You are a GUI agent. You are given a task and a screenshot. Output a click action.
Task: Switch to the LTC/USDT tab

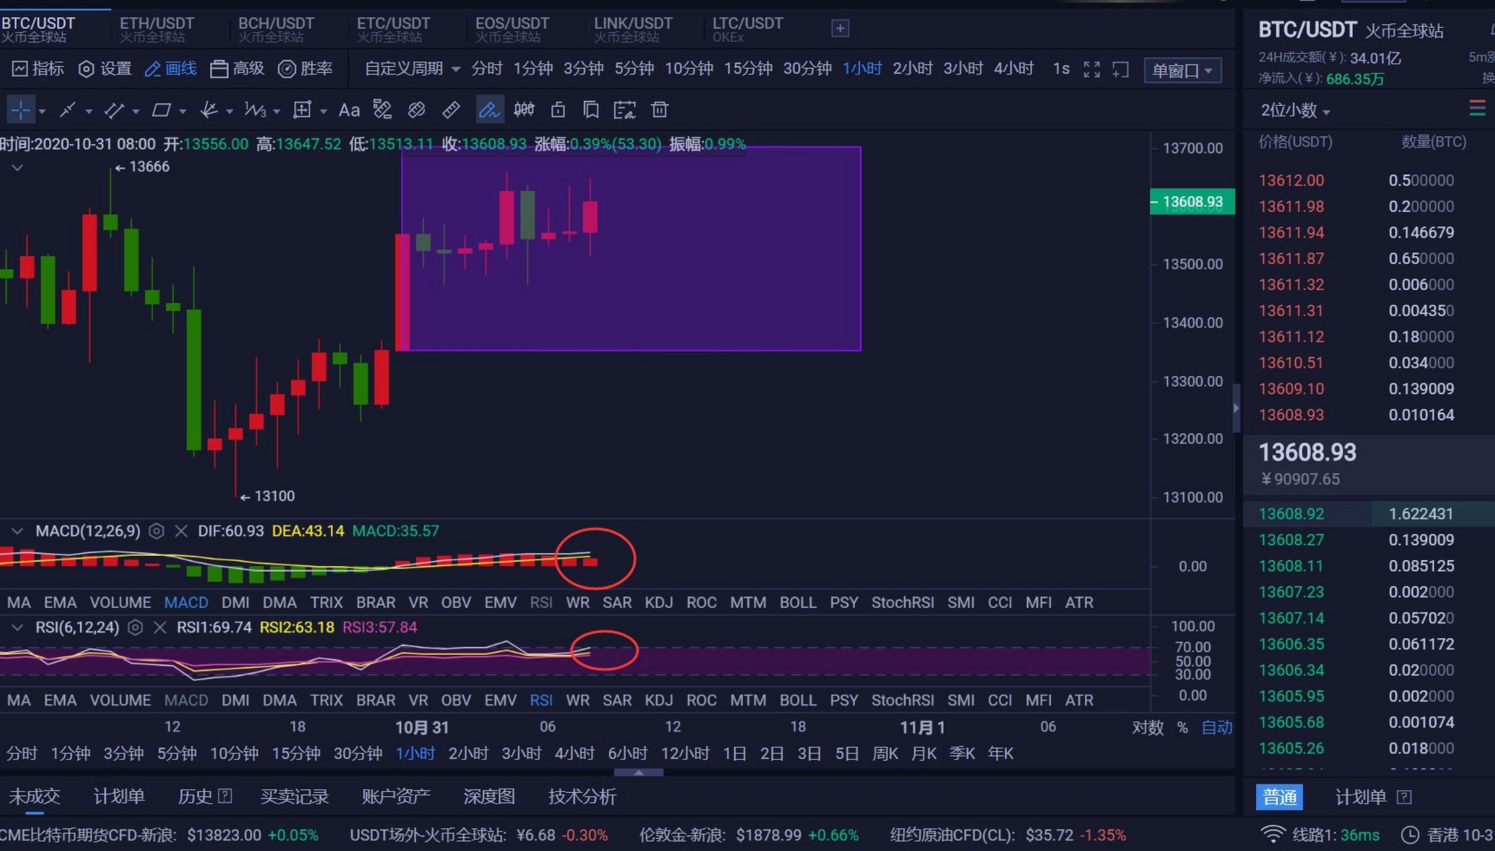747,29
